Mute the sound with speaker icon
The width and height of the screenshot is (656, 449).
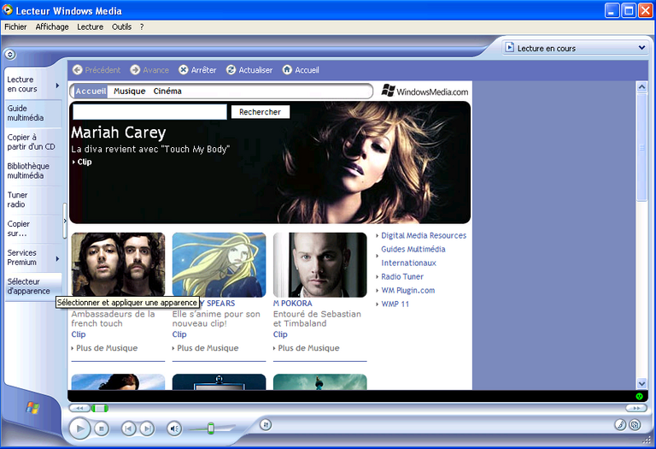[x=174, y=428]
